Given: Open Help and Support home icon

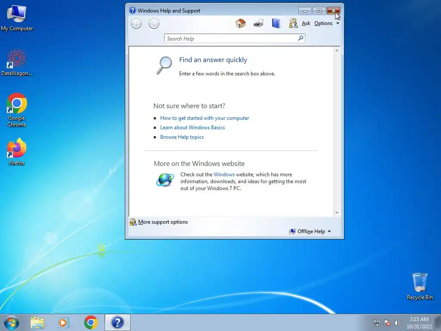Looking at the screenshot, I should click(x=240, y=23).
